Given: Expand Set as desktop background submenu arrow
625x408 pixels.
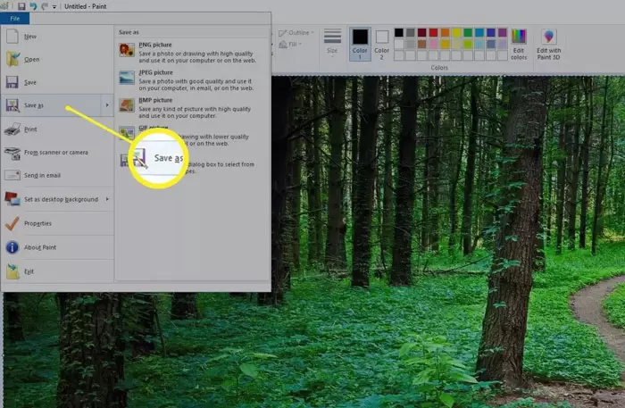Looking at the screenshot, I should tap(107, 199).
